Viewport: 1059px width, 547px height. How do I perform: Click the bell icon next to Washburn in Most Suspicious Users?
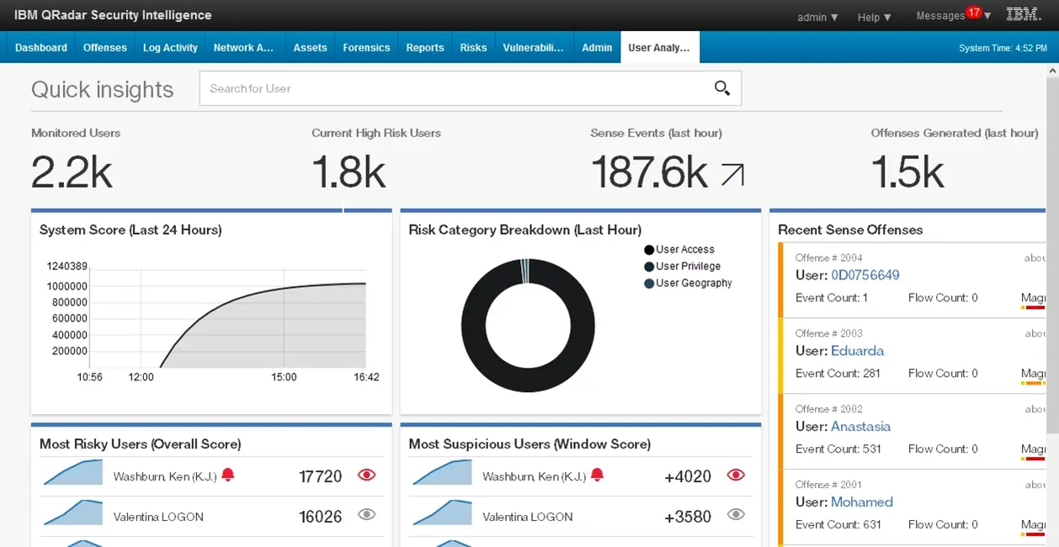coord(598,475)
